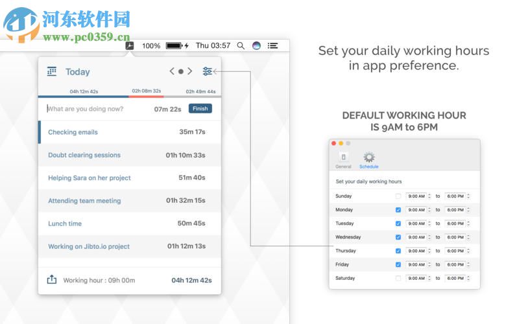Uncheck the Tuesday checkbox
The image size is (519, 324).
point(398,224)
